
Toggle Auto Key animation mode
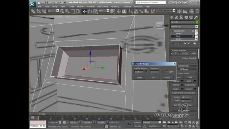tap(137, 122)
